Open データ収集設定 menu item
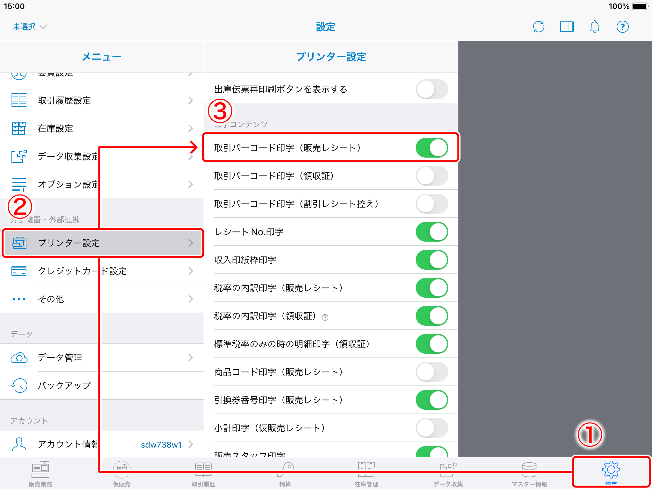 click(102, 156)
